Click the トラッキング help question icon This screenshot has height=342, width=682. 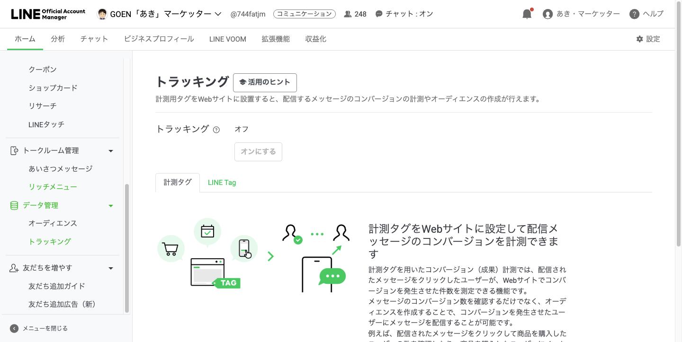(x=216, y=130)
